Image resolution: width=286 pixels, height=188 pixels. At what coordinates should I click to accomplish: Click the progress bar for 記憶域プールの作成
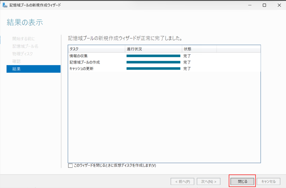(153, 62)
